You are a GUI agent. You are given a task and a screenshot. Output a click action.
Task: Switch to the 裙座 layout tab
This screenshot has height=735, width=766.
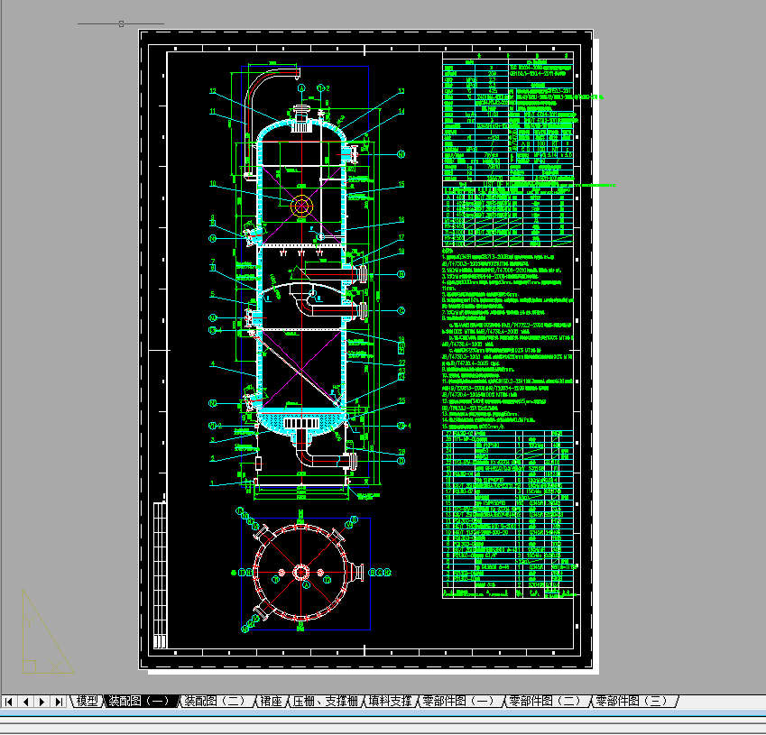point(271,702)
